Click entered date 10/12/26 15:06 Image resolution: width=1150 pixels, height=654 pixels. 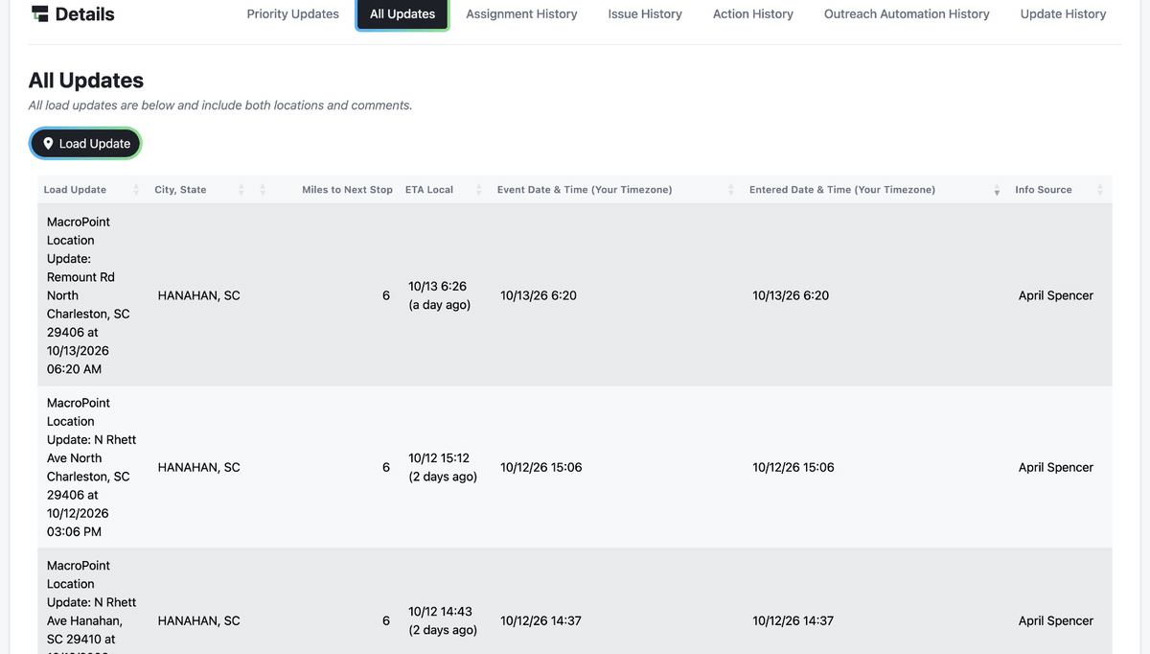793,467
